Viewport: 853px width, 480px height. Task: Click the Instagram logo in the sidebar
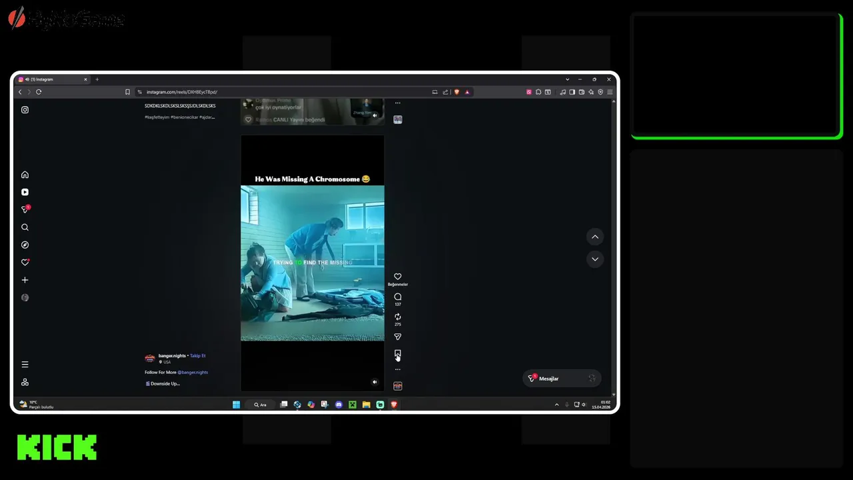point(25,110)
